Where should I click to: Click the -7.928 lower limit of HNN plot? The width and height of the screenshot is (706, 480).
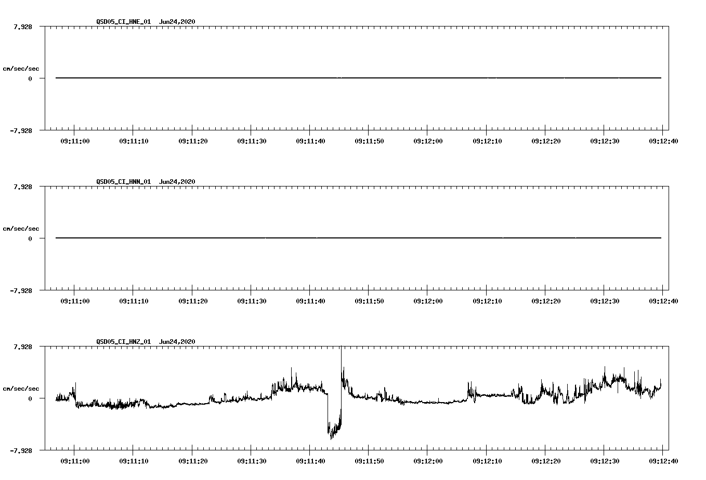(x=21, y=291)
